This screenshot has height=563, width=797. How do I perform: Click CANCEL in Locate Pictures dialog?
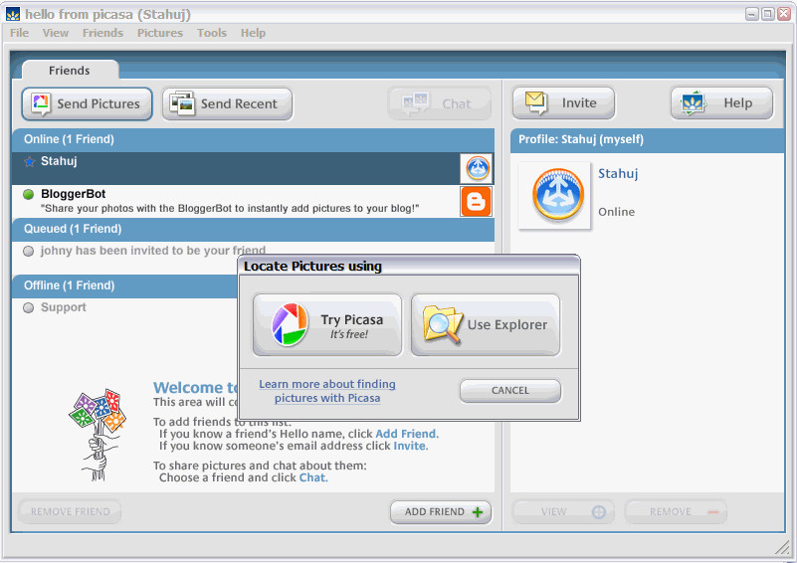tap(509, 391)
